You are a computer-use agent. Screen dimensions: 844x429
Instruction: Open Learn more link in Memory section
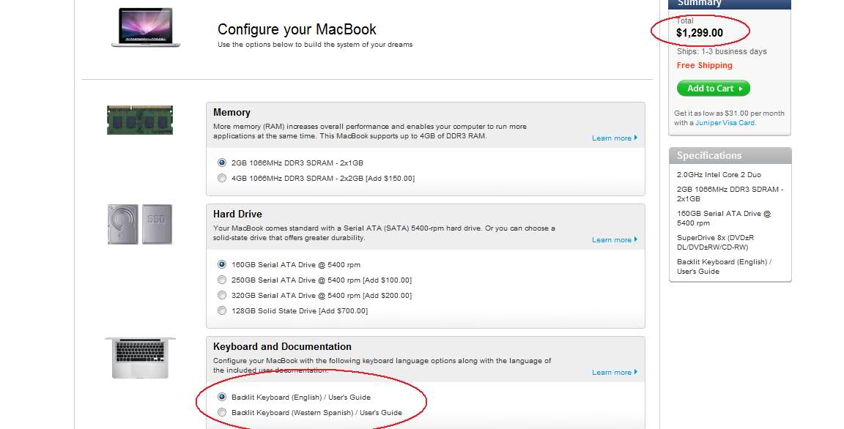[x=614, y=138]
